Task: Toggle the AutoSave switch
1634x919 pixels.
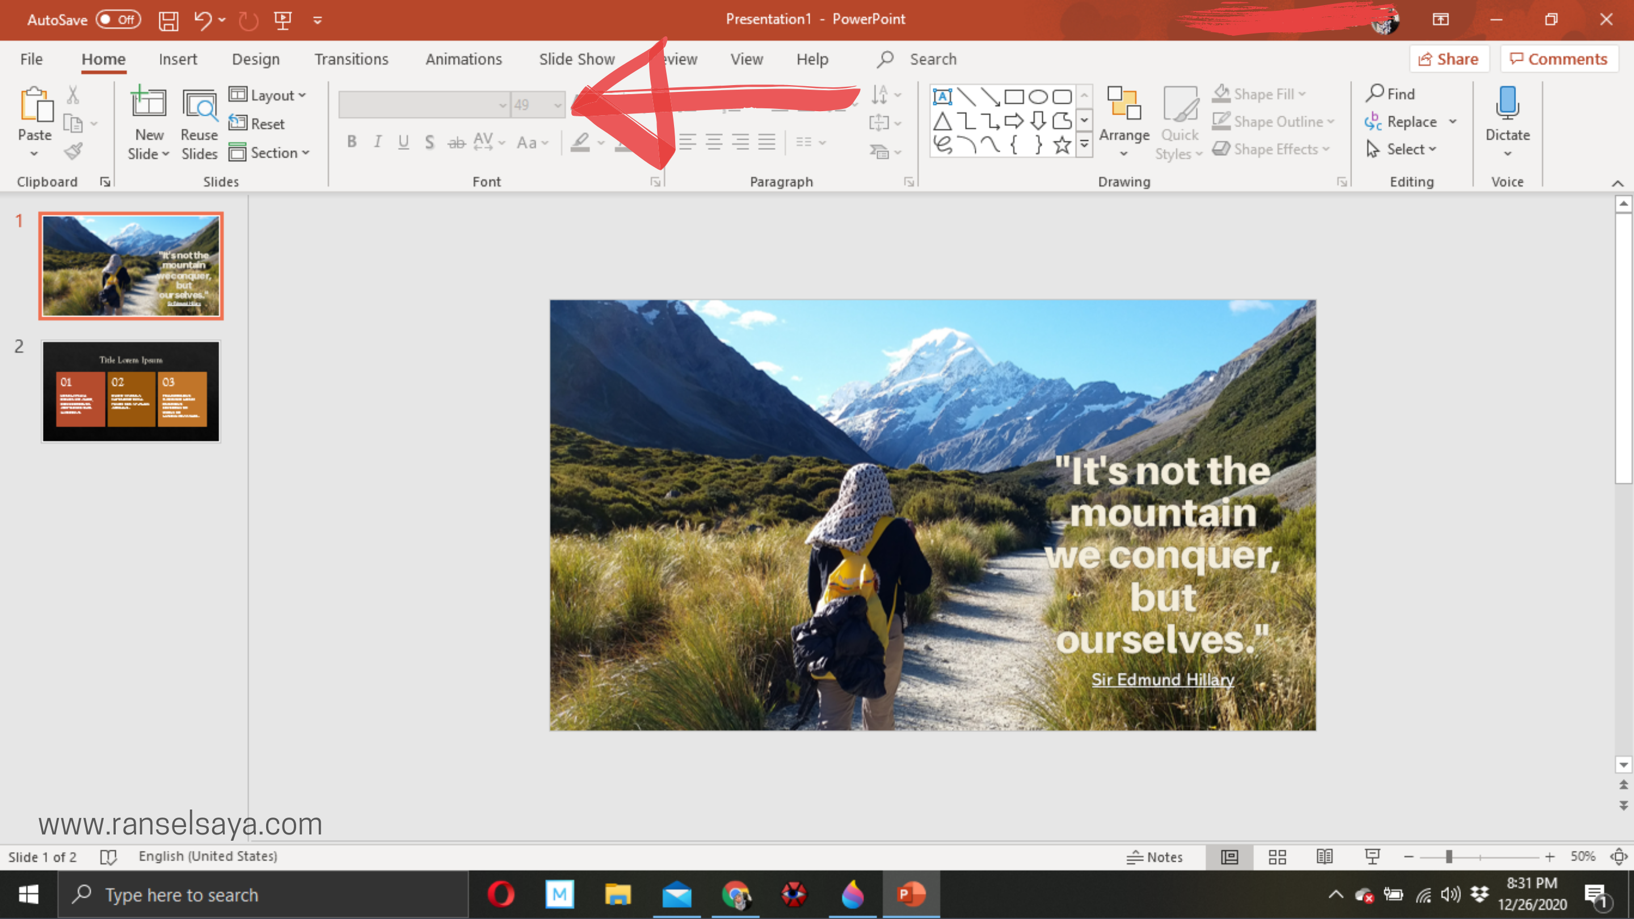Action: 119,20
